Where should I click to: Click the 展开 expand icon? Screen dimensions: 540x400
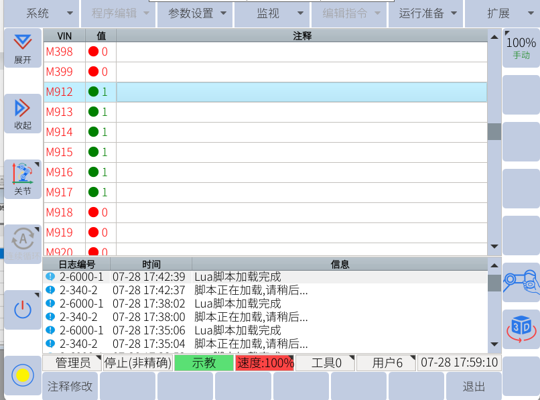[x=23, y=48]
